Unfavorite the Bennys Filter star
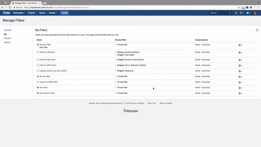Viewport: 261px width, 147px height. click(38, 45)
